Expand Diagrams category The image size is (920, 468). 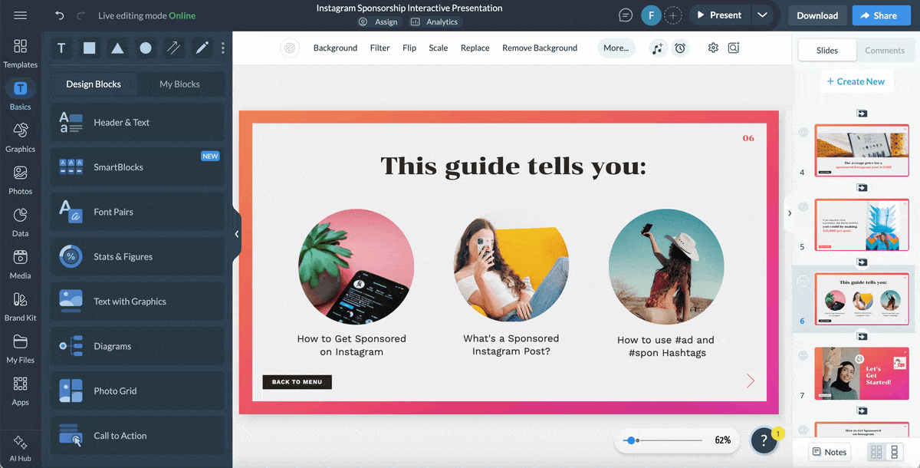137,346
